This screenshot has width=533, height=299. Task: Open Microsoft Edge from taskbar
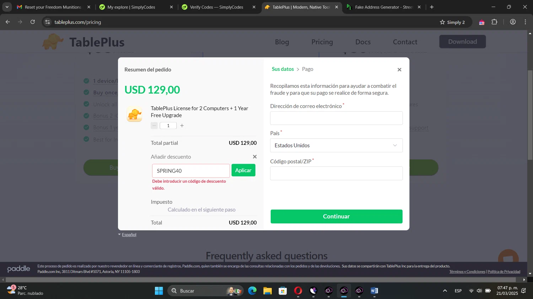click(252, 291)
